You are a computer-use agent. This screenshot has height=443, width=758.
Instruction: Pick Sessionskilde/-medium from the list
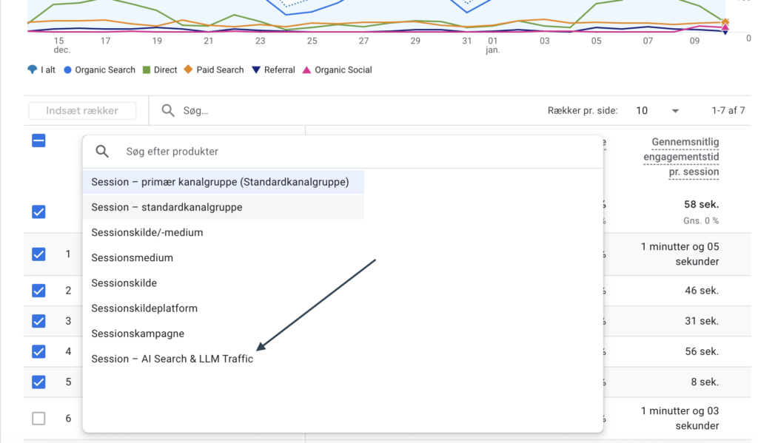click(147, 232)
